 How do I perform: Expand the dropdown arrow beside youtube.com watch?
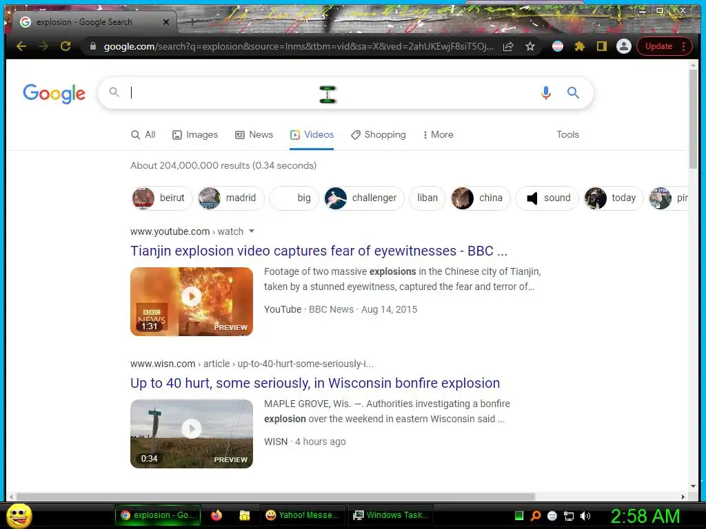[x=252, y=231]
